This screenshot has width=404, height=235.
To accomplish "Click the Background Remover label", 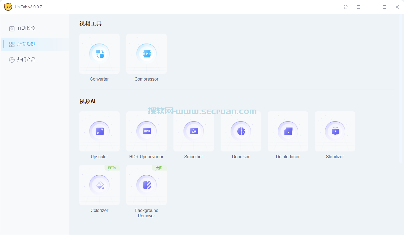I will [147, 213].
